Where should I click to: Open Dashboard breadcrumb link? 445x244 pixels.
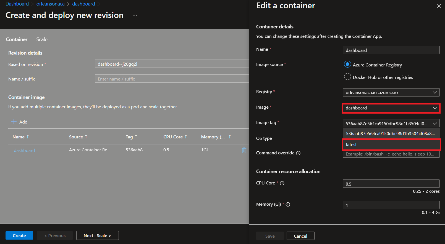(x=17, y=4)
